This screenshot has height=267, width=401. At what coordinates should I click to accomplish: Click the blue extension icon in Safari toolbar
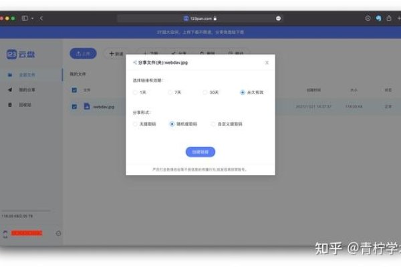[x=378, y=18]
